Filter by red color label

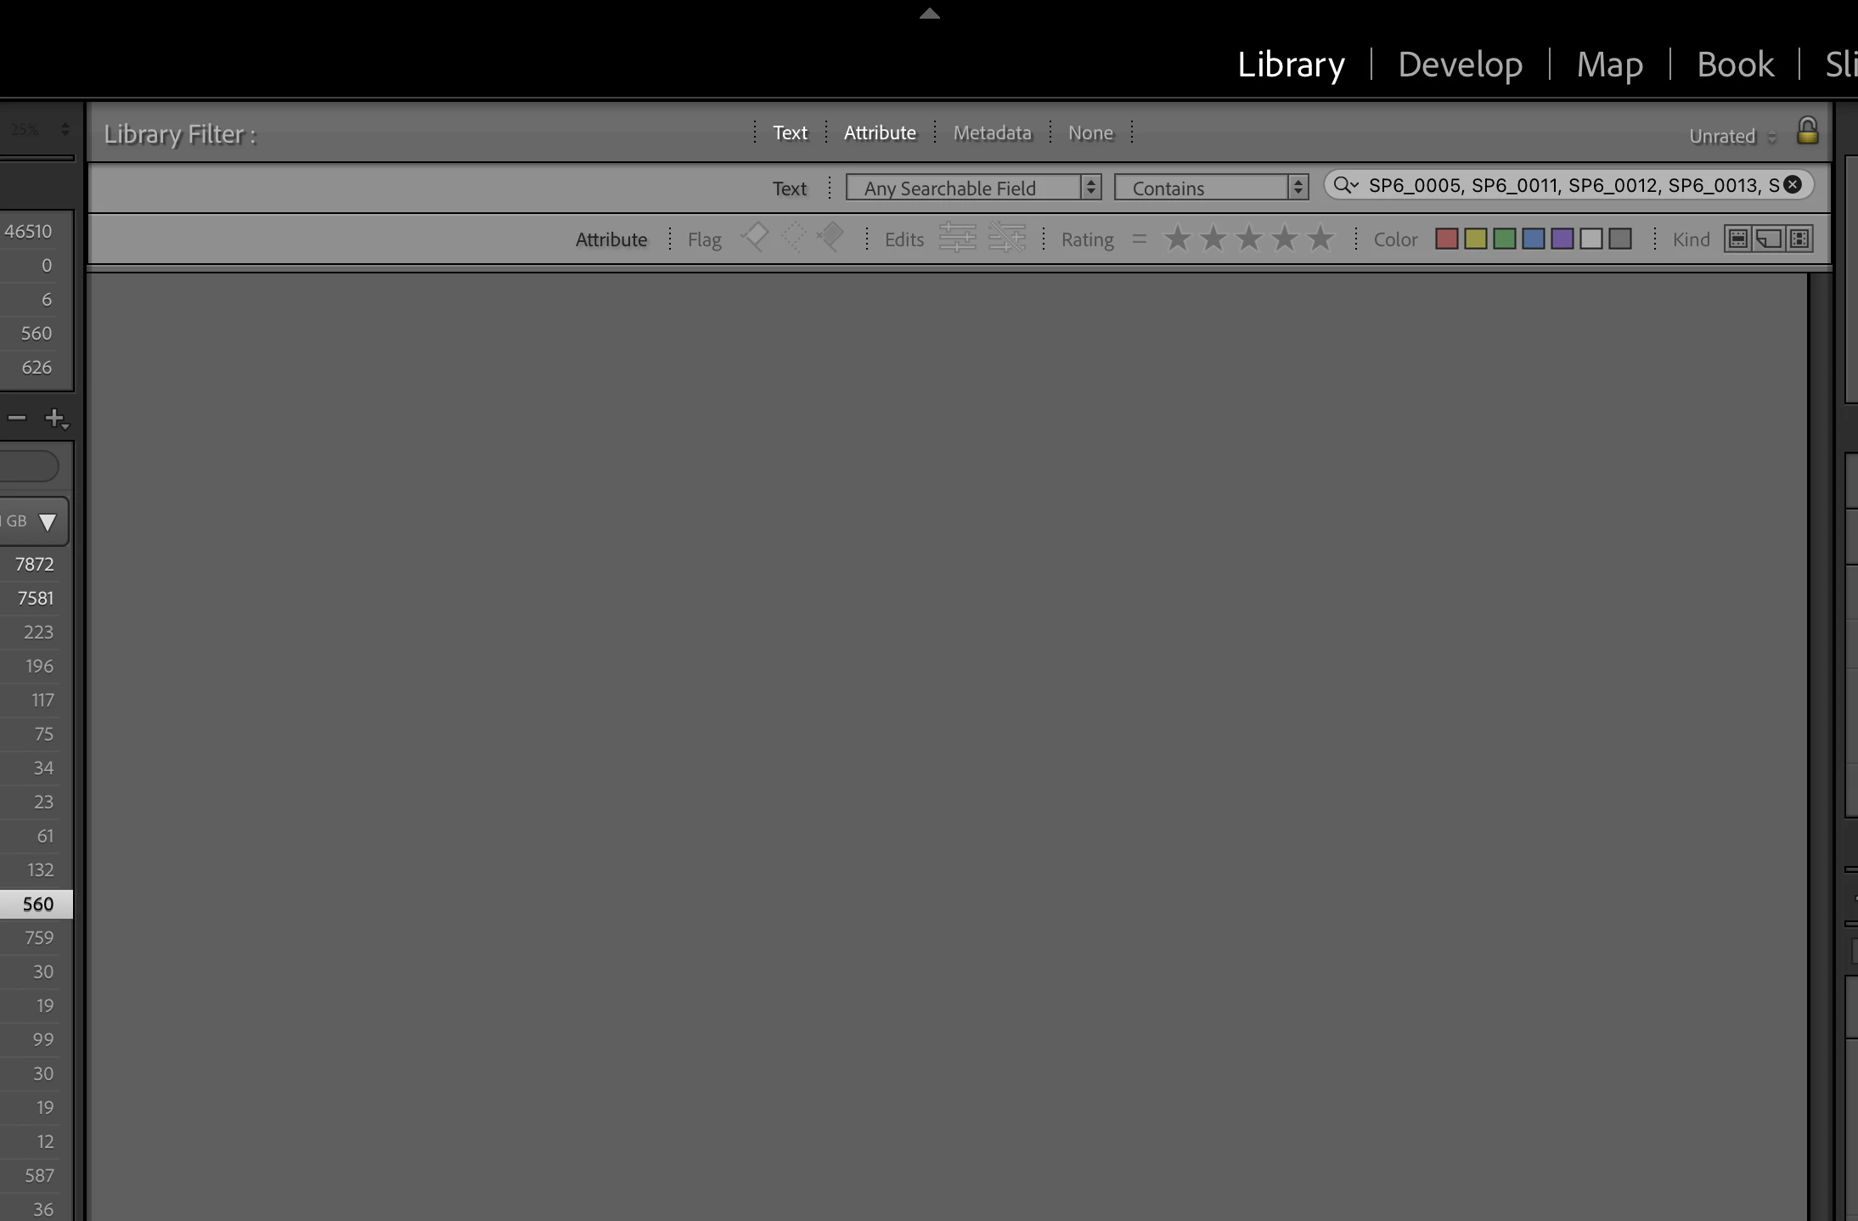pos(1446,239)
